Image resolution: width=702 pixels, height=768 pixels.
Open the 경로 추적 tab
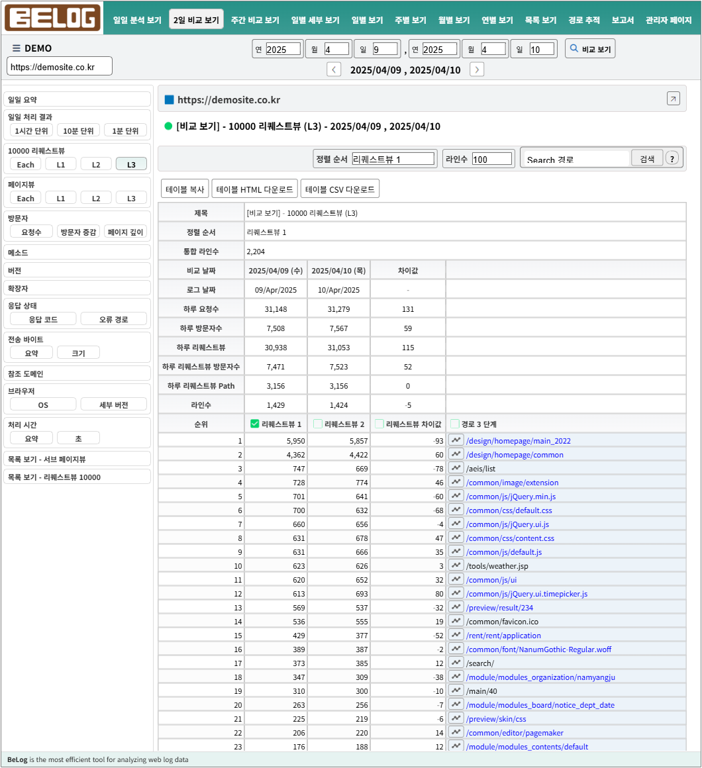pyautogui.click(x=584, y=20)
